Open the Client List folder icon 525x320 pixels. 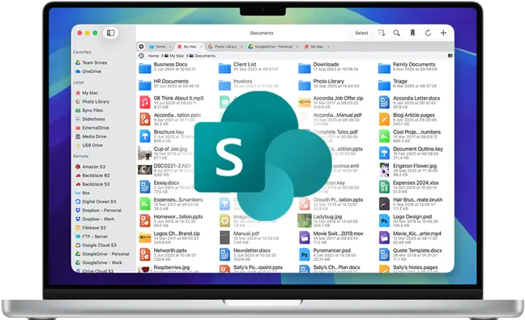pos(224,68)
